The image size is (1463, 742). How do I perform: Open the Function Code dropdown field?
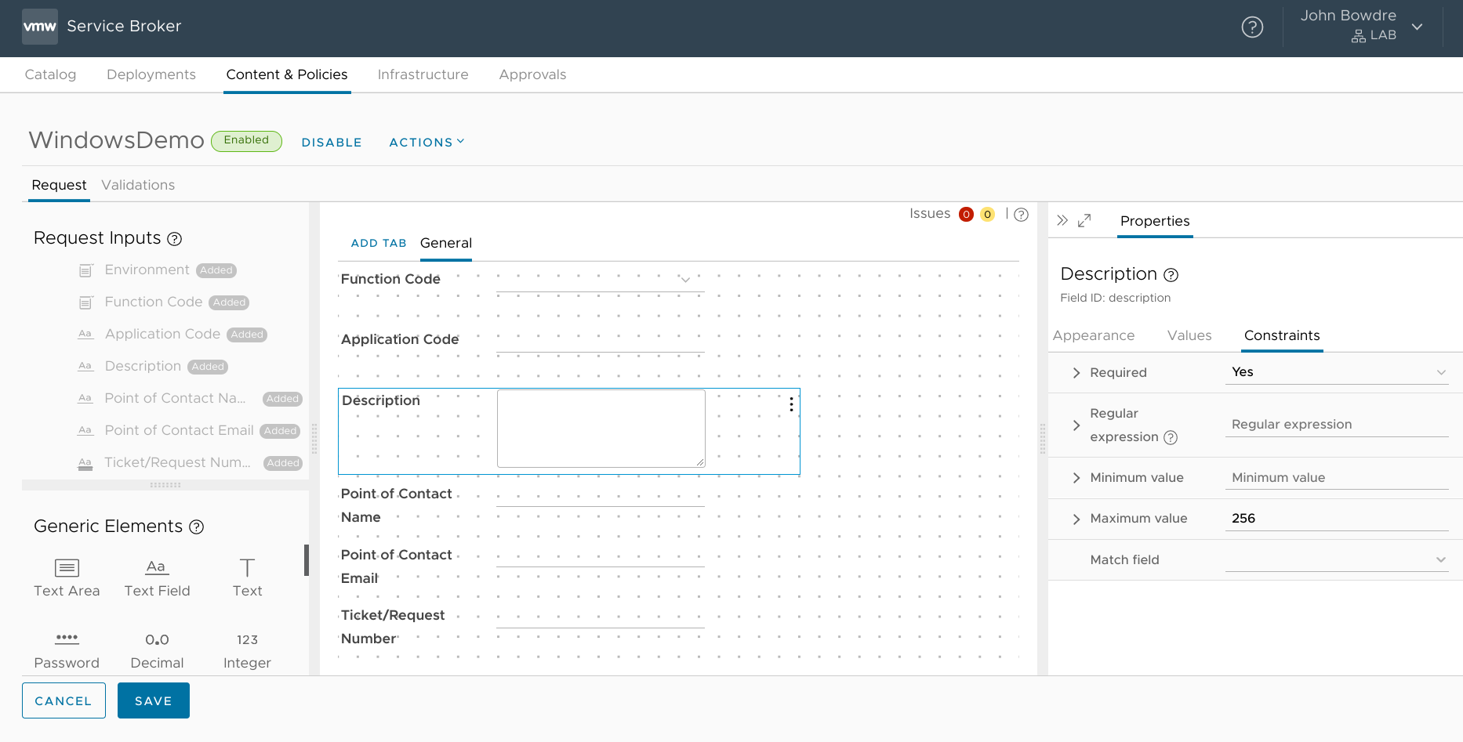pos(601,280)
